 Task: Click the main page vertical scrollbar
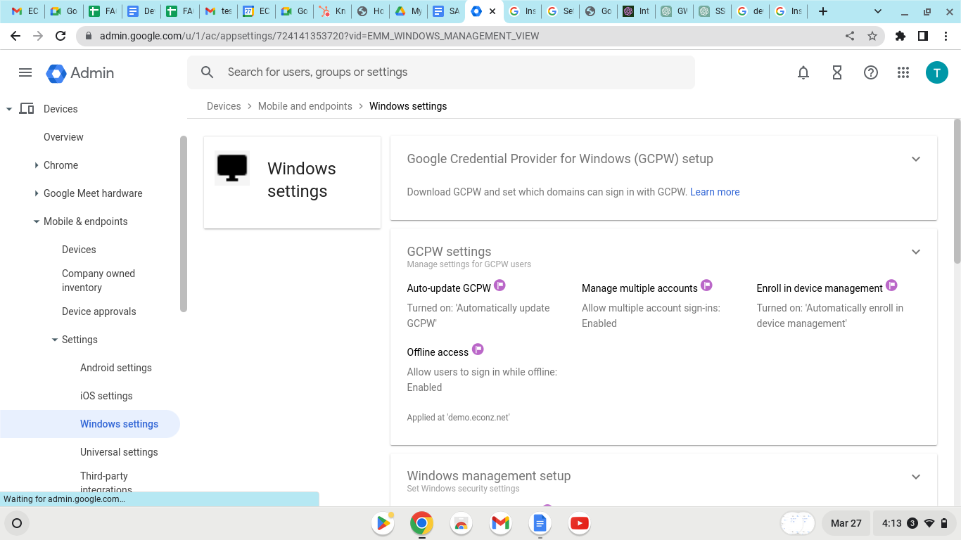pyautogui.click(x=957, y=191)
